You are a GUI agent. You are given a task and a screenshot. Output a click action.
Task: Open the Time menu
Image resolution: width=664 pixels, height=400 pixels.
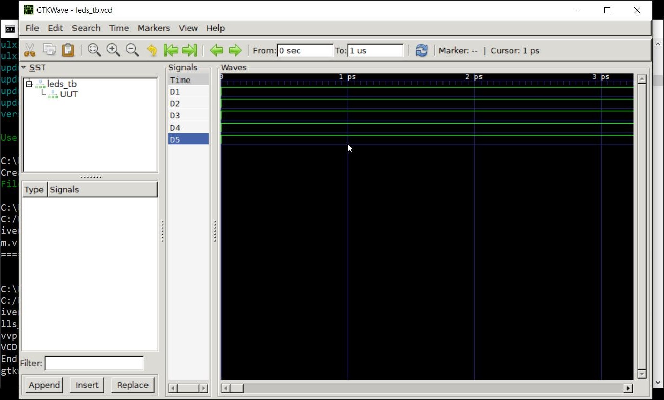[119, 28]
